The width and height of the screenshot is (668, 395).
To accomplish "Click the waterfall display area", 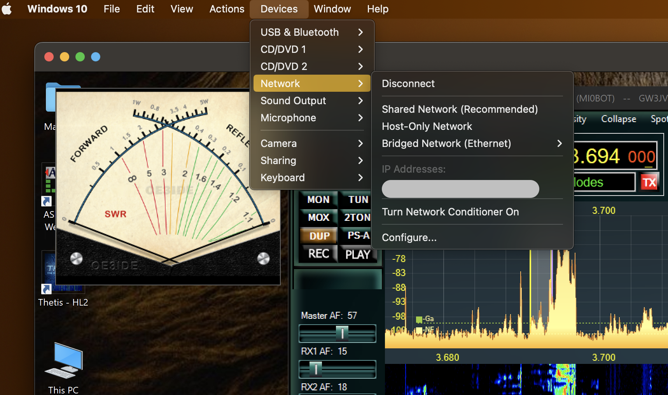I will (x=526, y=379).
